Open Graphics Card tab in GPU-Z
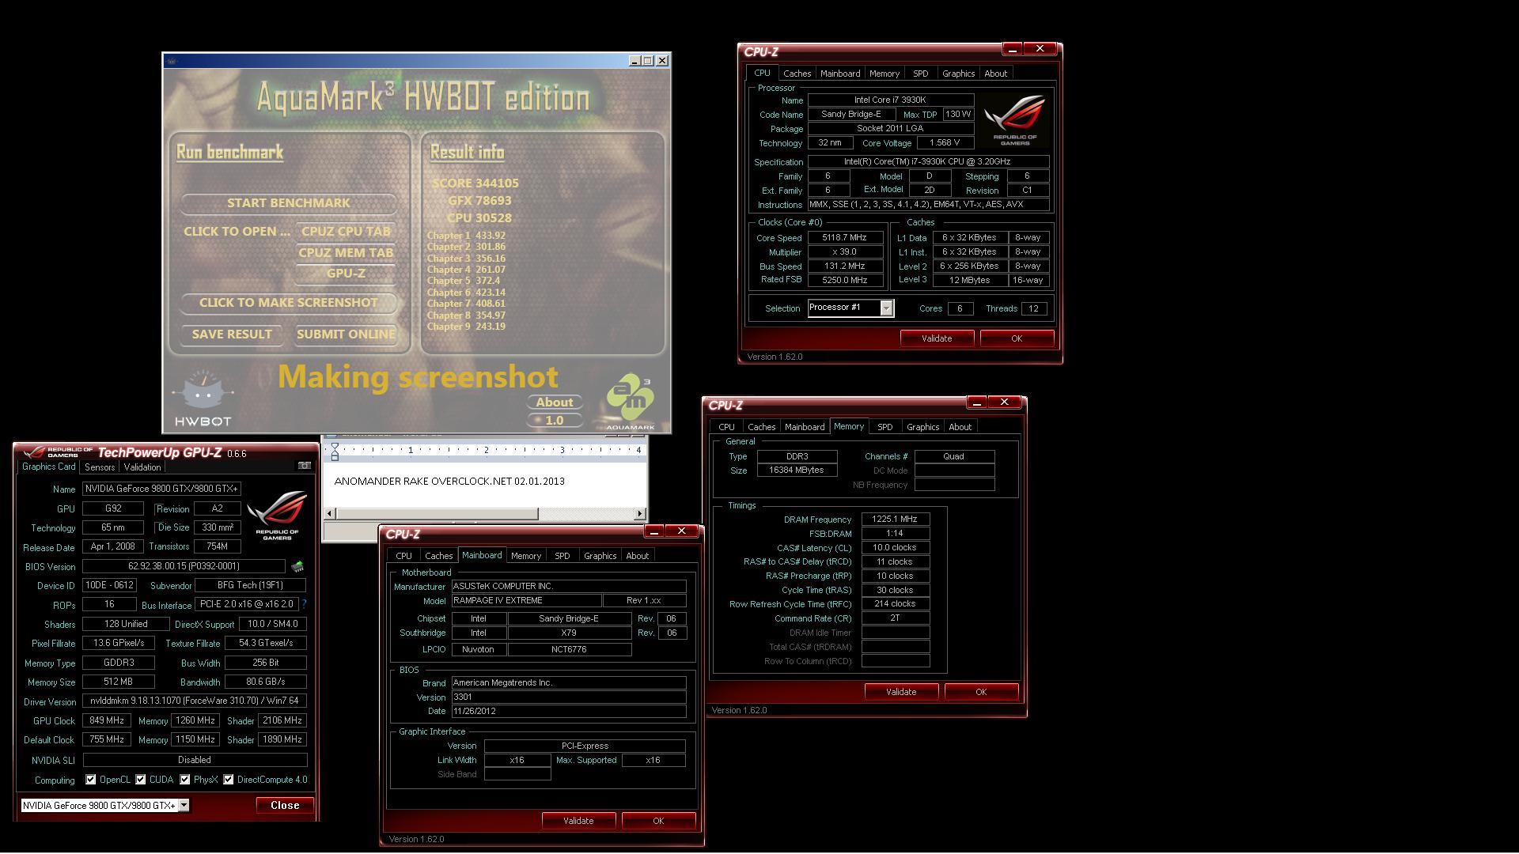Screen dimensions: 1519x854 (49, 467)
